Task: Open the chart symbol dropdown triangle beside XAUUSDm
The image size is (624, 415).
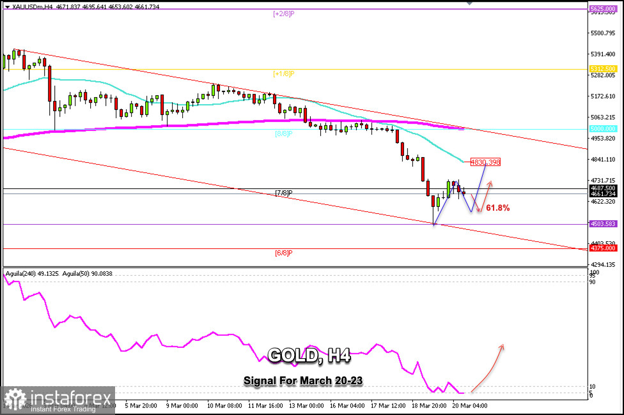Action: coord(7,7)
